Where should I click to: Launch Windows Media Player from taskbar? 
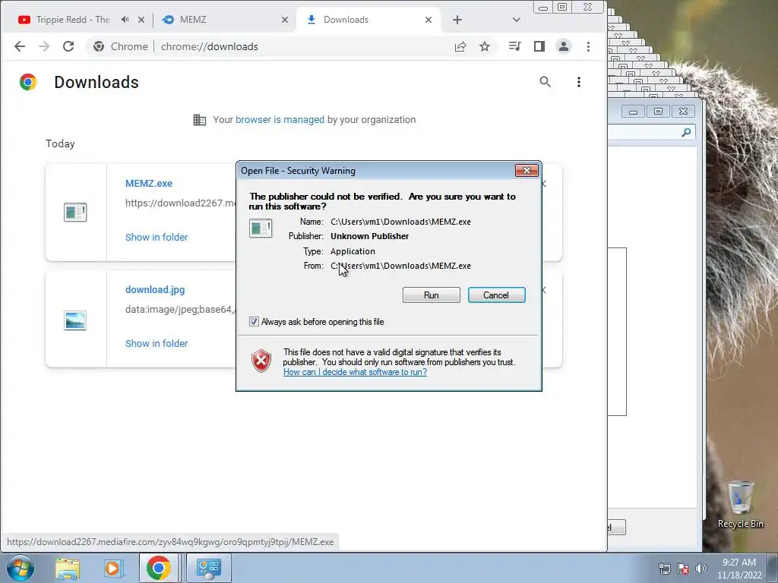112,569
